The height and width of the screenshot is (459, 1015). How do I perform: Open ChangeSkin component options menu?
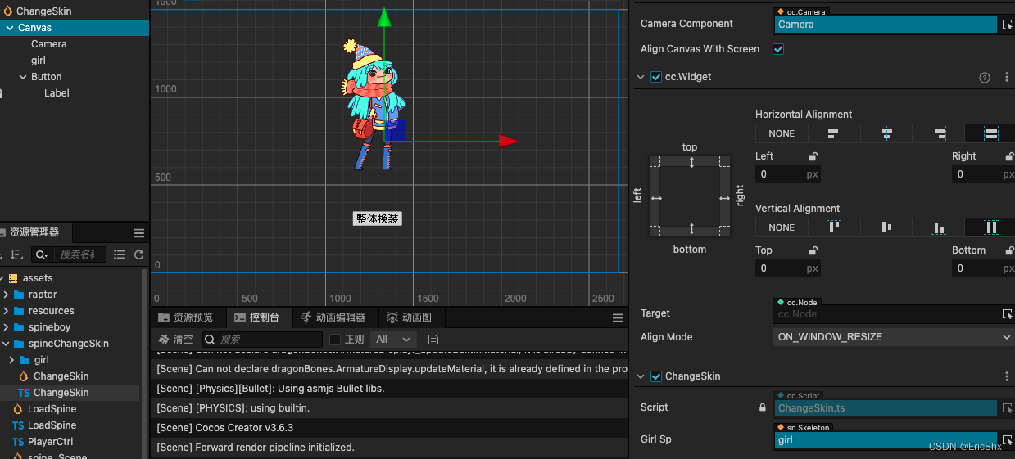click(x=1007, y=376)
